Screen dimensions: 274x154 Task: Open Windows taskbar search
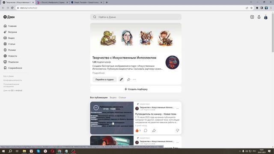click(x=10, y=151)
